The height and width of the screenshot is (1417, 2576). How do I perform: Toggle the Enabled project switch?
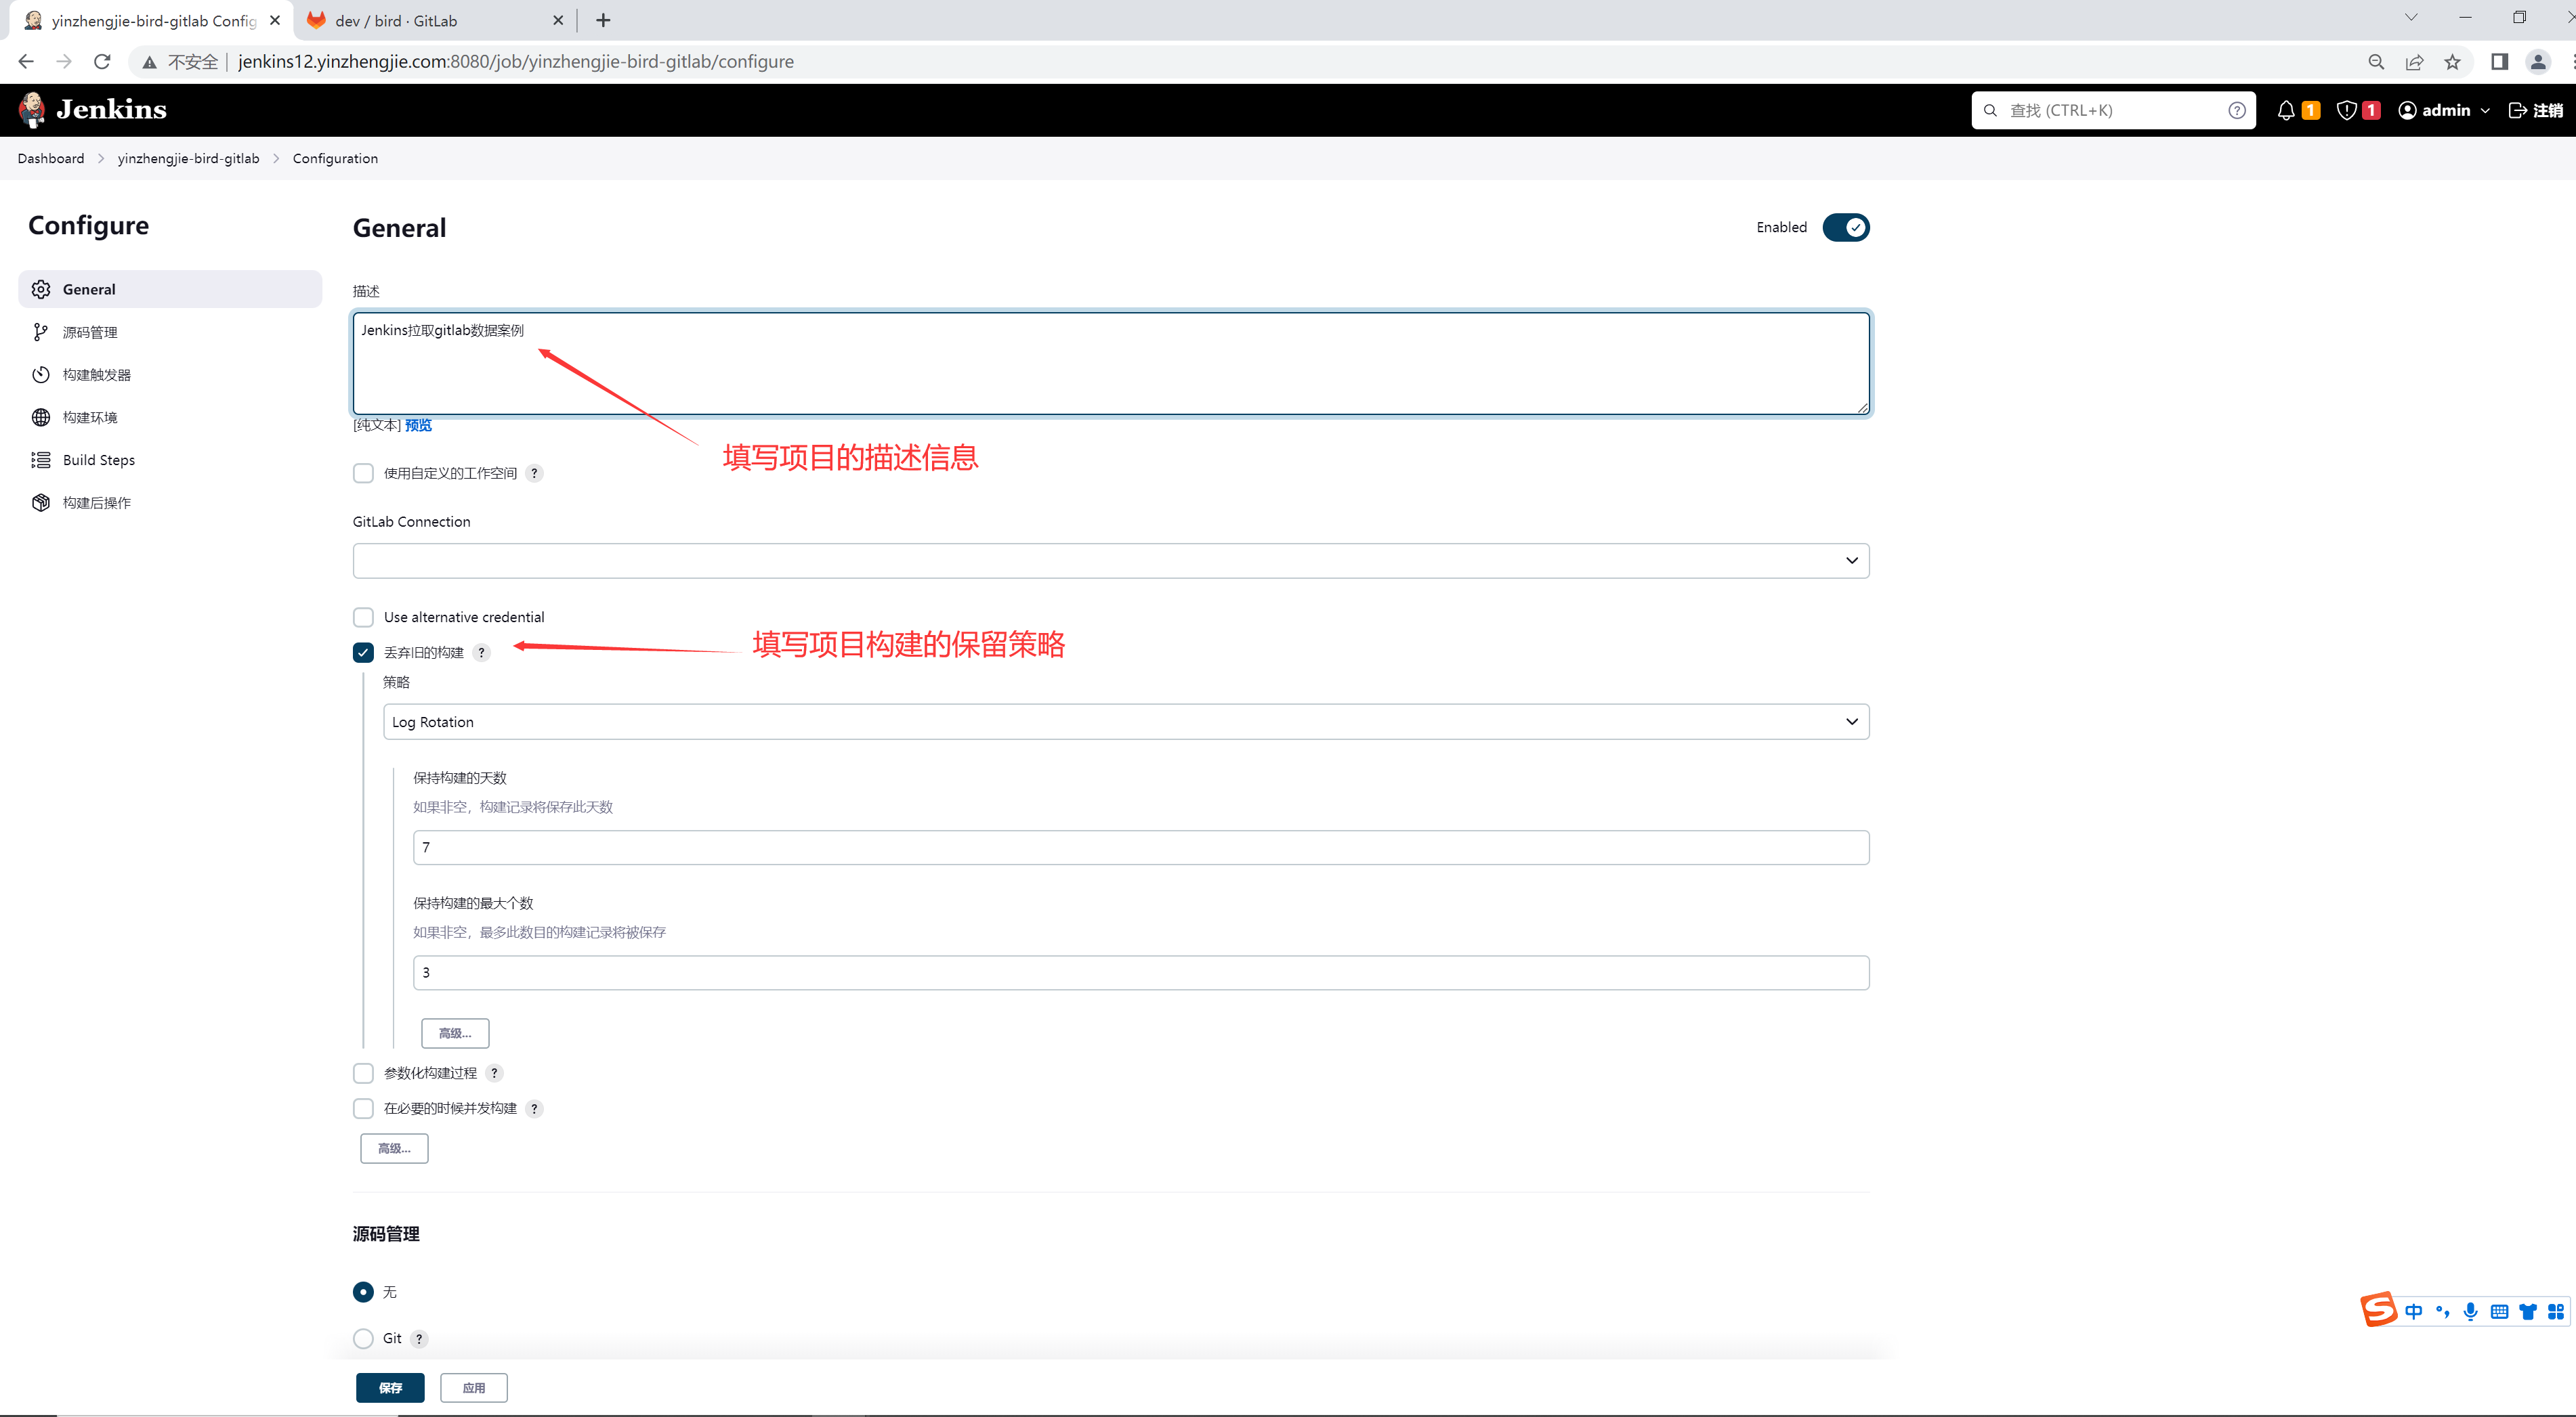point(1845,228)
